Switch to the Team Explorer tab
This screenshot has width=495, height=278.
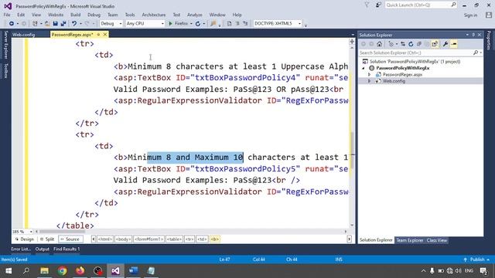409,240
